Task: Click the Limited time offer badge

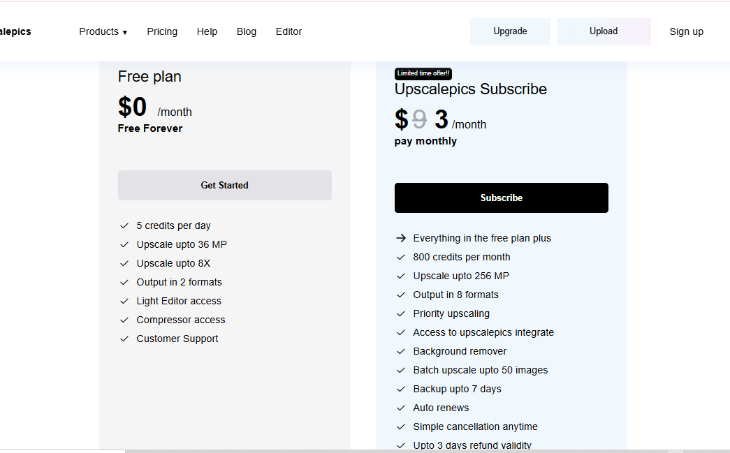Action: pyautogui.click(x=423, y=73)
